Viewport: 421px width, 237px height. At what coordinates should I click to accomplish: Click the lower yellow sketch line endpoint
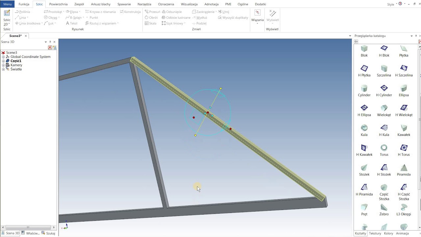(x=195, y=135)
